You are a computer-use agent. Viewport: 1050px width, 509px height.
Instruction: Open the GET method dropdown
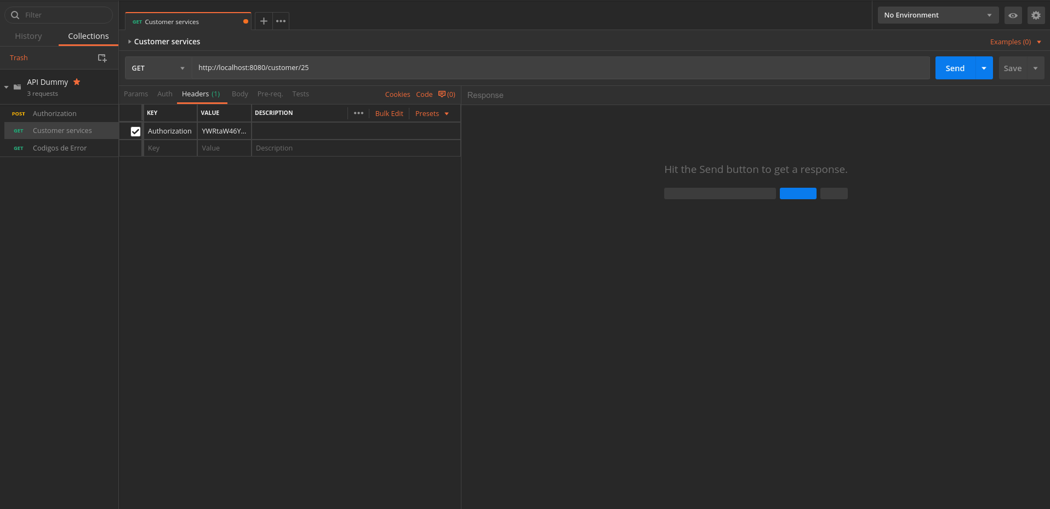(x=158, y=68)
